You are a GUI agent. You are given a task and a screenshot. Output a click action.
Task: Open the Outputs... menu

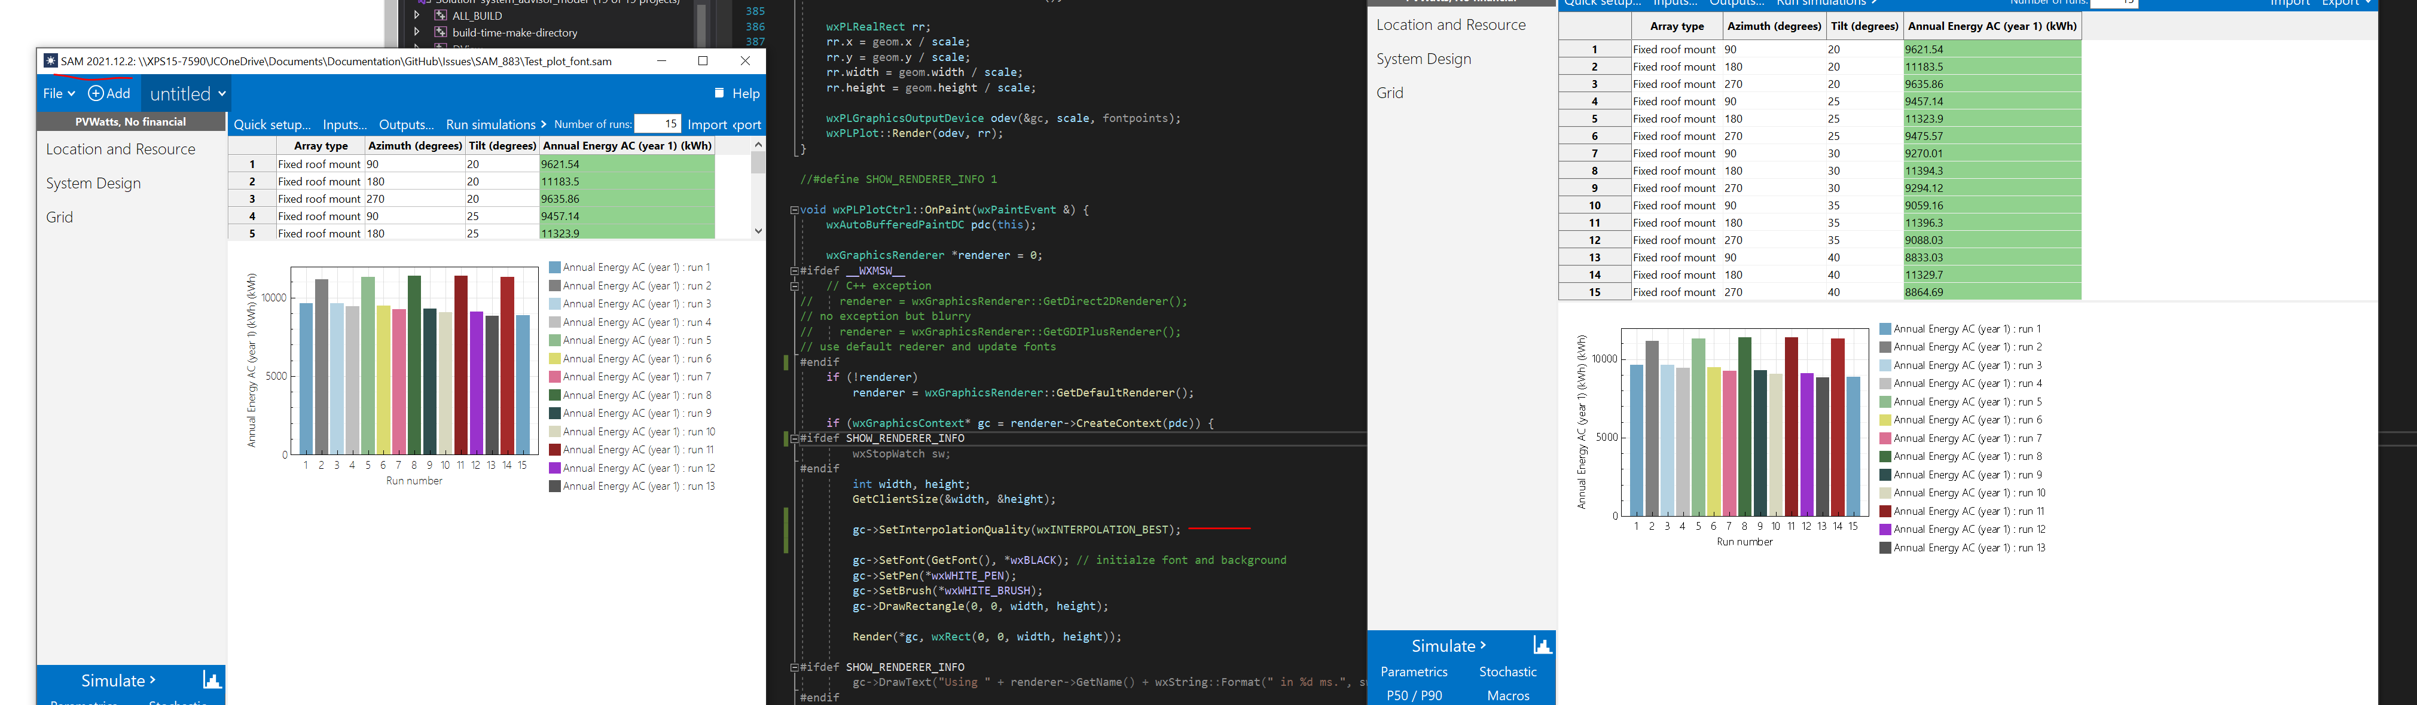[406, 124]
